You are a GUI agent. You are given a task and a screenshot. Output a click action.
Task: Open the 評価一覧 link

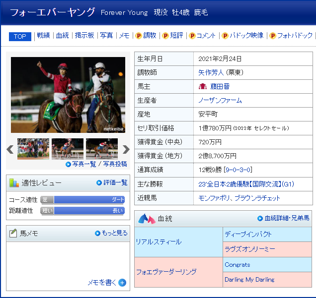pos(115,182)
